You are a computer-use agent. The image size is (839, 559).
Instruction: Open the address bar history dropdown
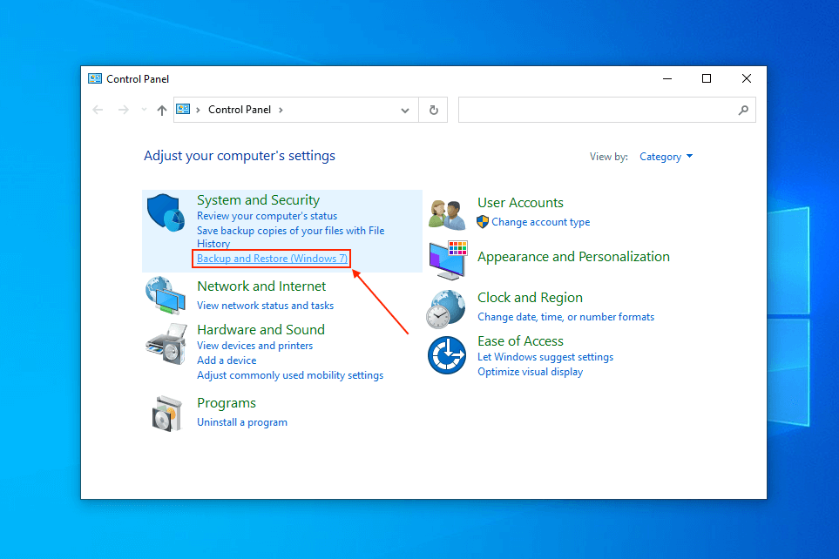tap(405, 111)
